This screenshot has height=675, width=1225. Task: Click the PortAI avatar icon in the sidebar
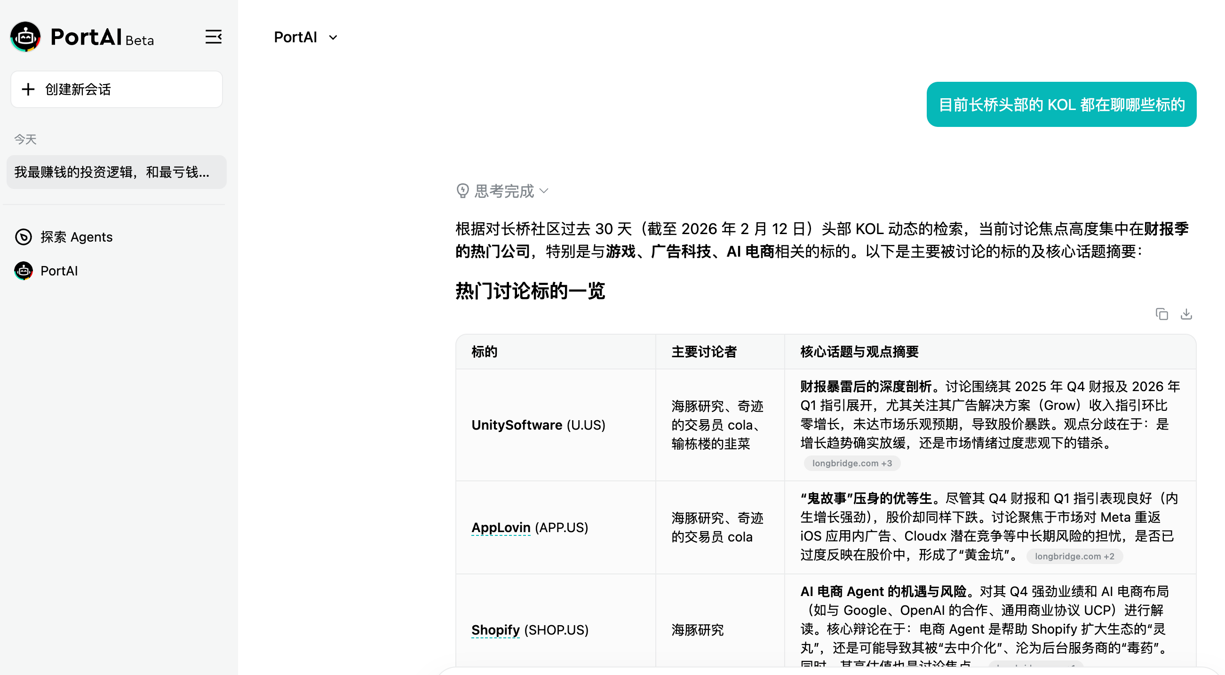pos(24,271)
